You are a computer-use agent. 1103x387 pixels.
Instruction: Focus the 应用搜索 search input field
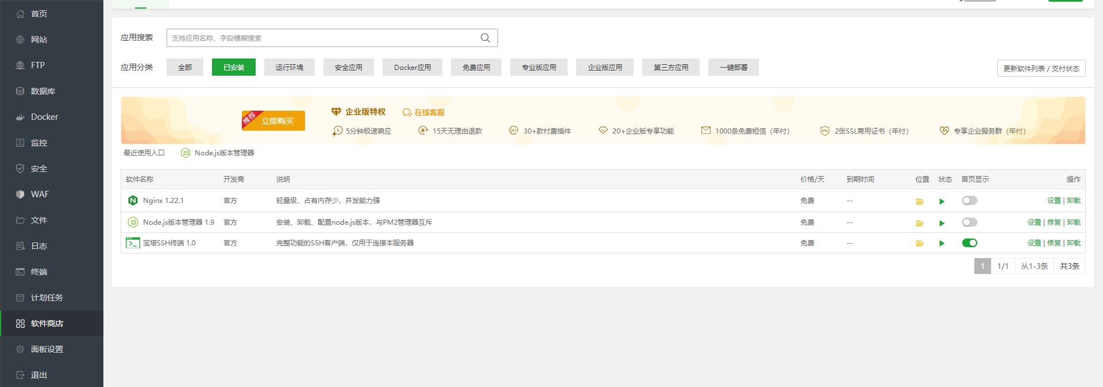[x=332, y=38]
